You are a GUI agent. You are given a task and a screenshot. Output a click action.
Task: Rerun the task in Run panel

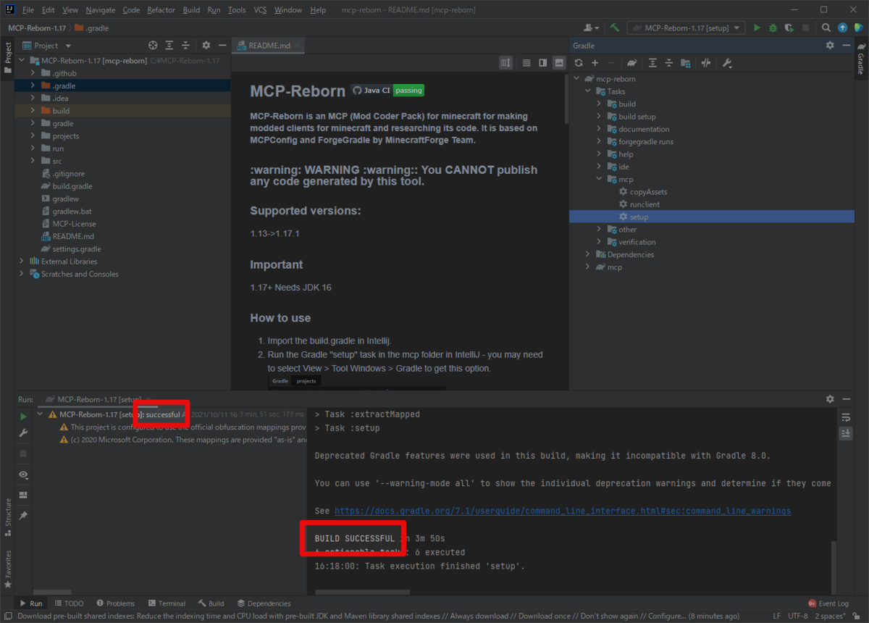click(x=23, y=417)
